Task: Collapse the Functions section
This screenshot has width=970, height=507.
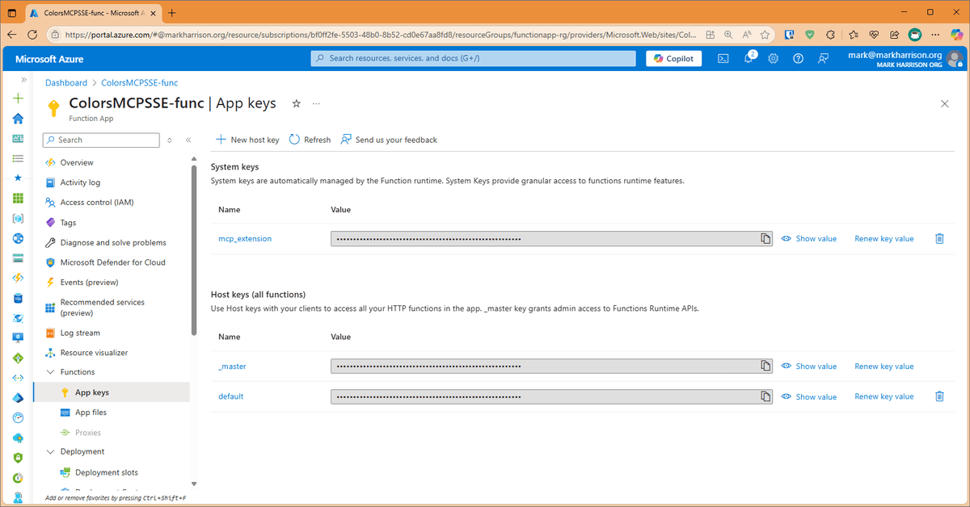Action: tap(50, 372)
